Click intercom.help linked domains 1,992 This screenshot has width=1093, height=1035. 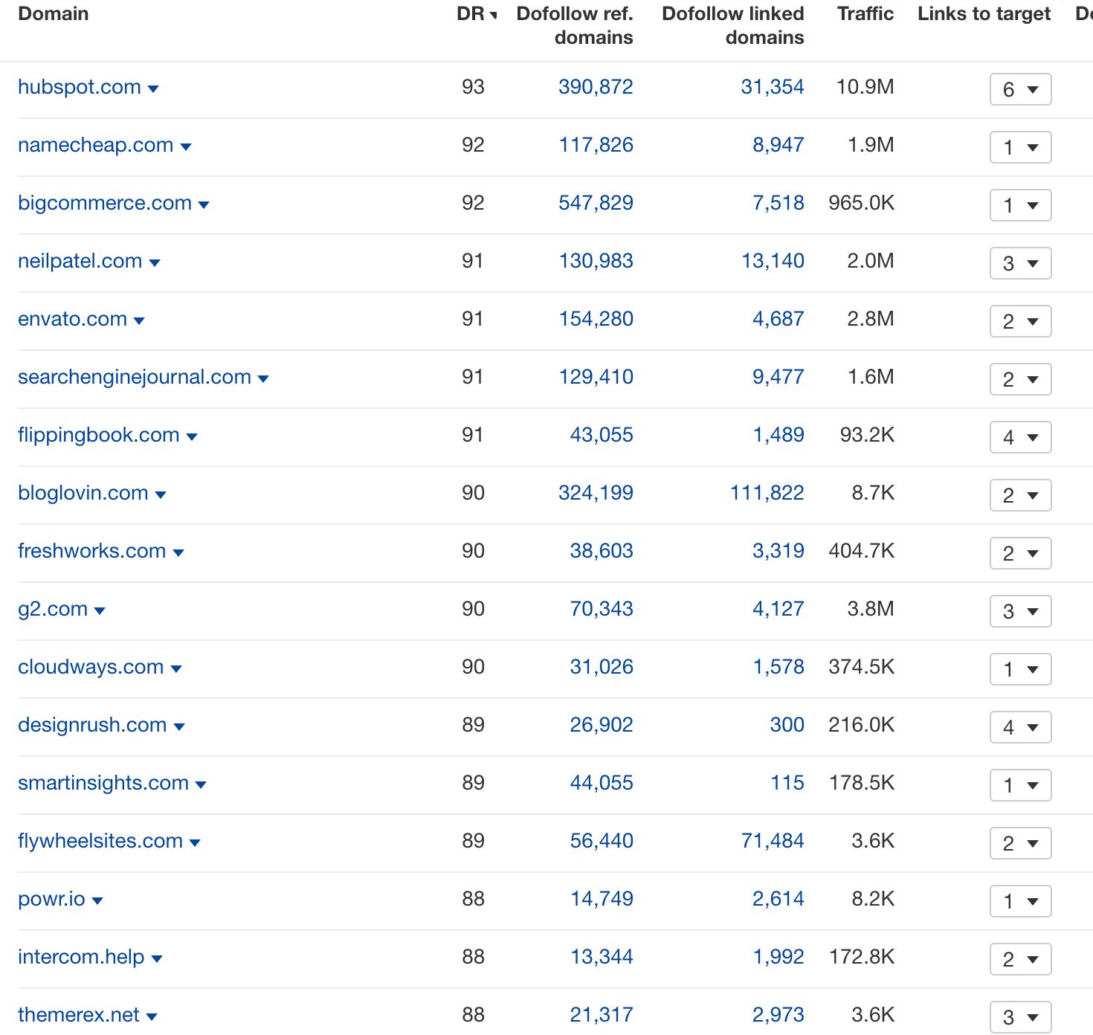[x=778, y=957]
